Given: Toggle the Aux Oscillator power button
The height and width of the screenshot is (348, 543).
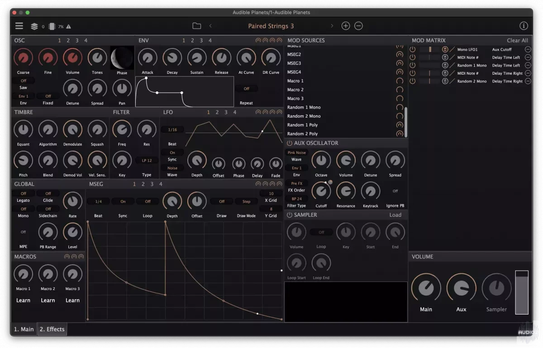Looking at the screenshot, I should [290, 143].
